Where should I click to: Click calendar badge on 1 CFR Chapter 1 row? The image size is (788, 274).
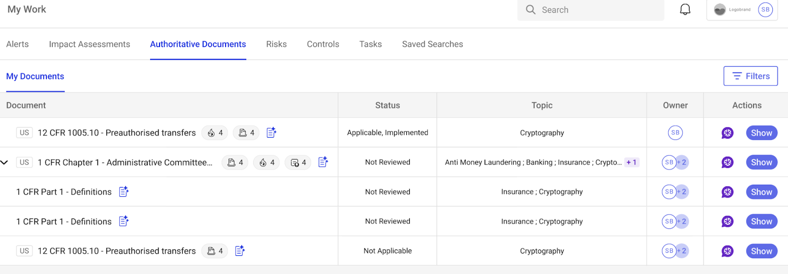[x=298, y=163]
